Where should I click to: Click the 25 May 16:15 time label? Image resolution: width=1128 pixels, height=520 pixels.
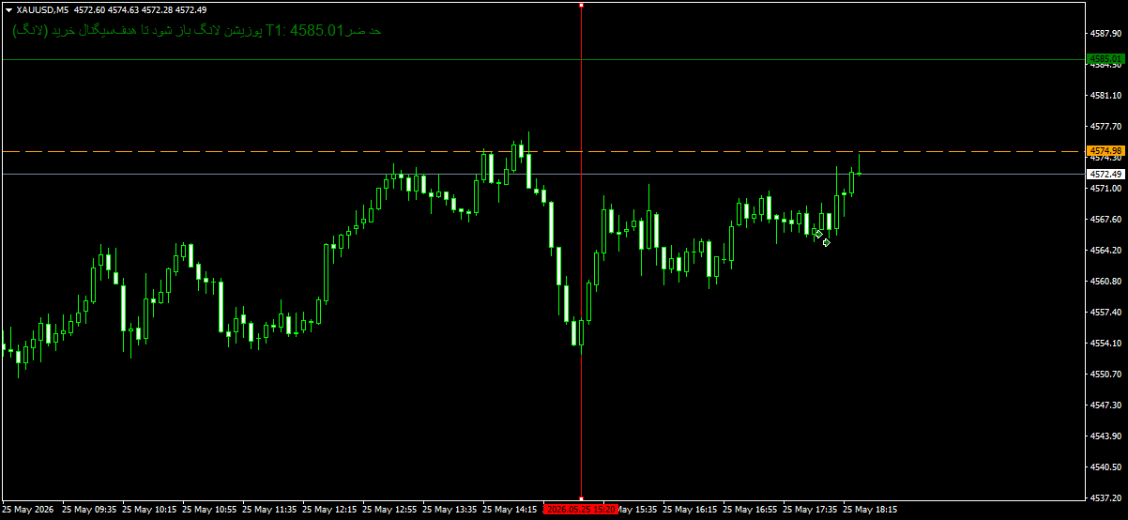point(690,510)
